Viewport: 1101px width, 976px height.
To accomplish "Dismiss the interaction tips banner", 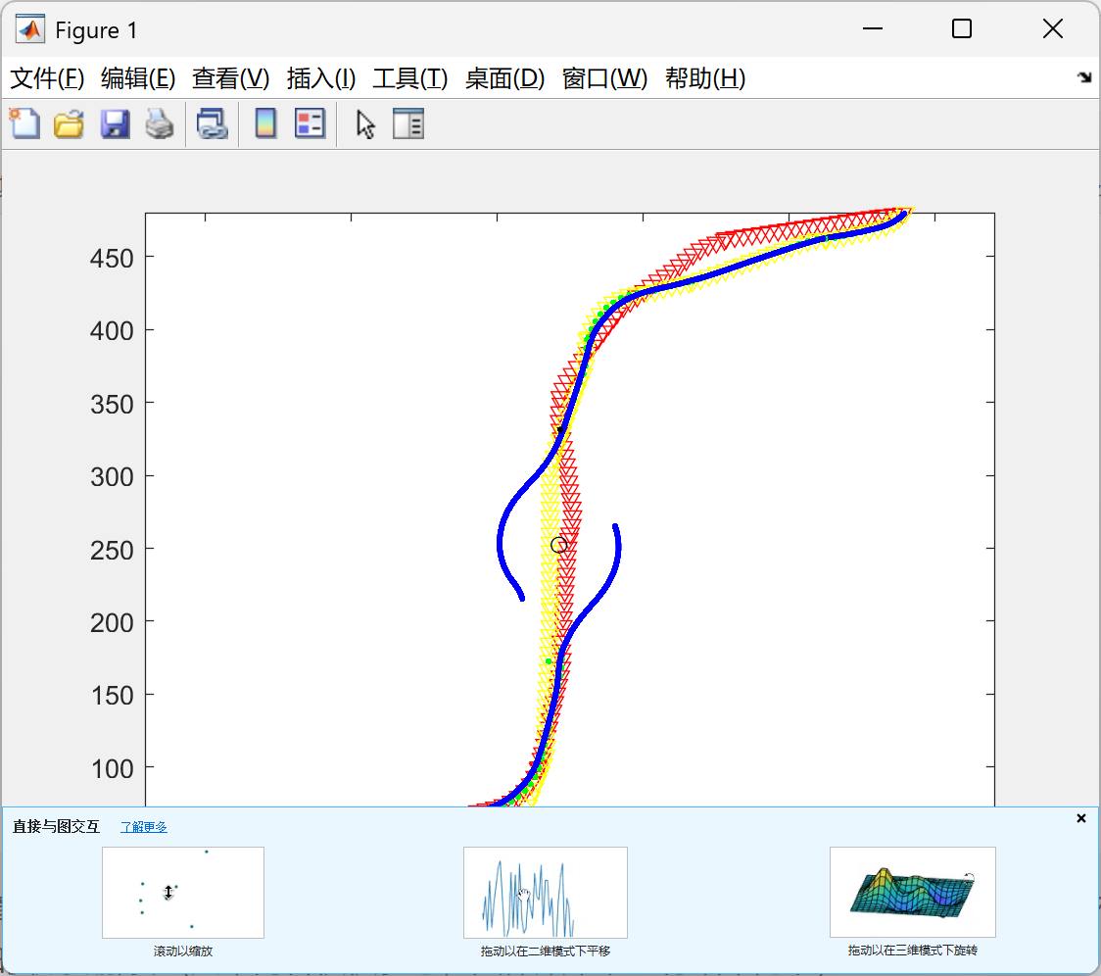I will (1081, 818).
